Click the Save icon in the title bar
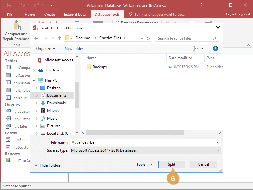Viewport: 253px width, 190px height. pos(9,5)
